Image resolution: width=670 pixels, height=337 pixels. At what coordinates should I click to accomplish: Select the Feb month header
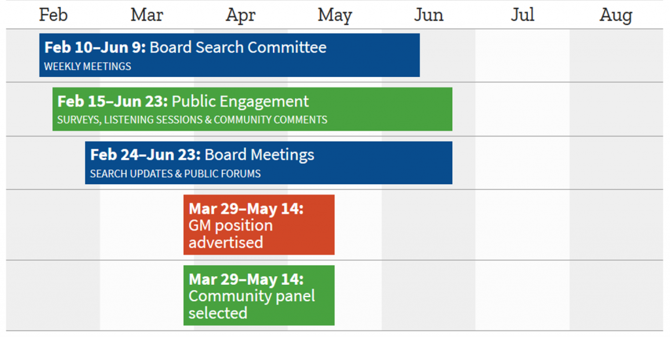point(54,15)
